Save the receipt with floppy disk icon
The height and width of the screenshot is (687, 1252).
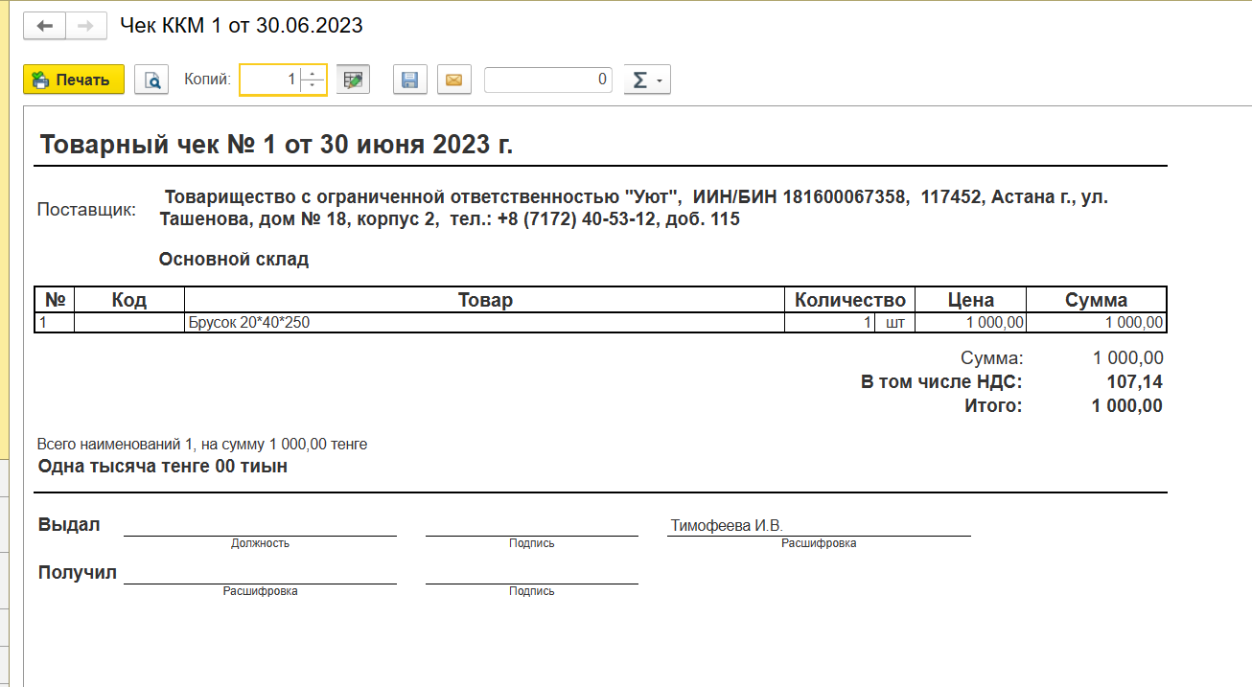(x=409, y=80)
